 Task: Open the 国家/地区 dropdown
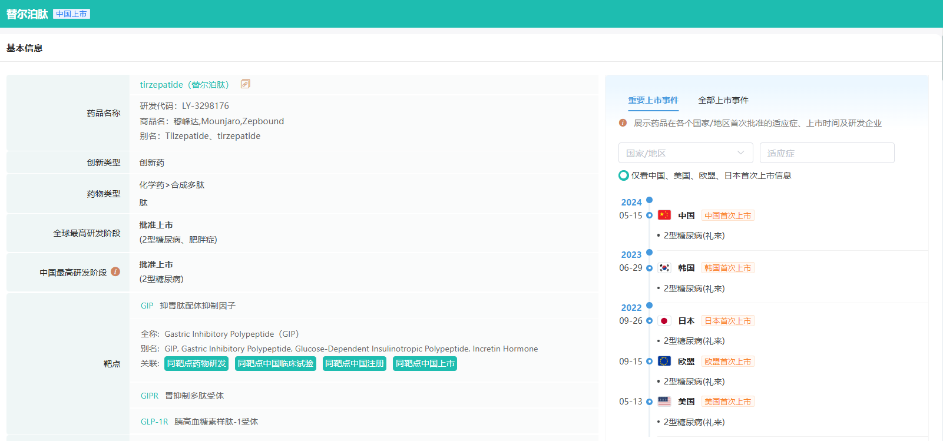(686, 153)
